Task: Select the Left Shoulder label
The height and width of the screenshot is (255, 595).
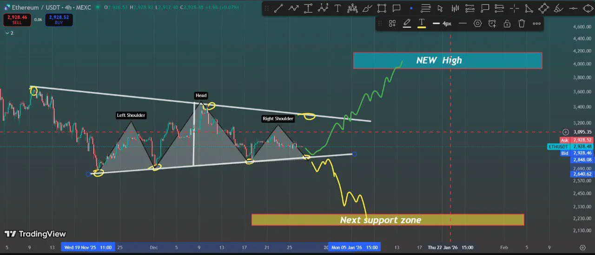Action: [x=131, y=115]
